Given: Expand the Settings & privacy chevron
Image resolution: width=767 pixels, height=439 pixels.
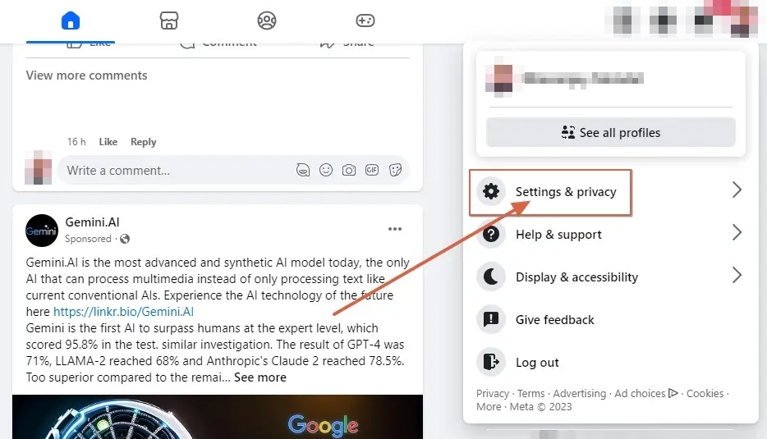Looking at the screenshot, I should tap(737, 190).
